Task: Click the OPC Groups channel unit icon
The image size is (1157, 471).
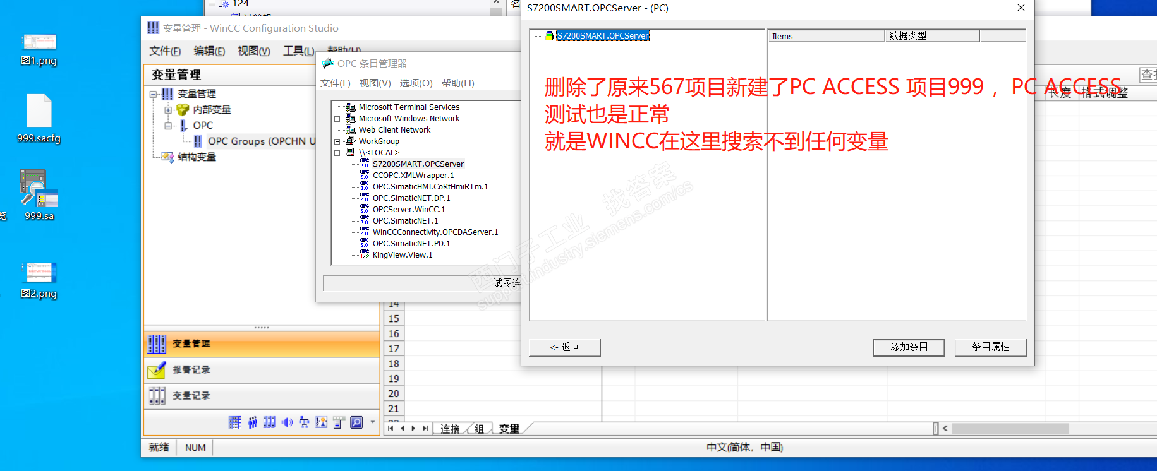Action: [x=198, y=141]
